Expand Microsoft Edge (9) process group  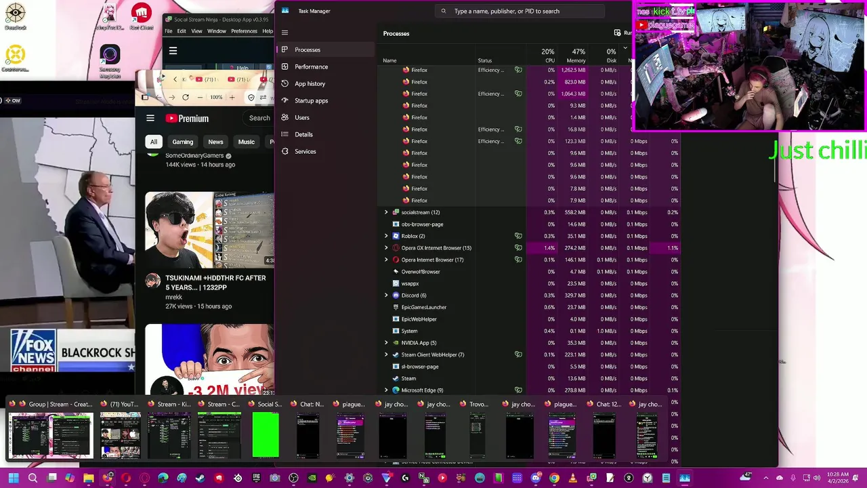pyautogui.click(x=386, y=390)
